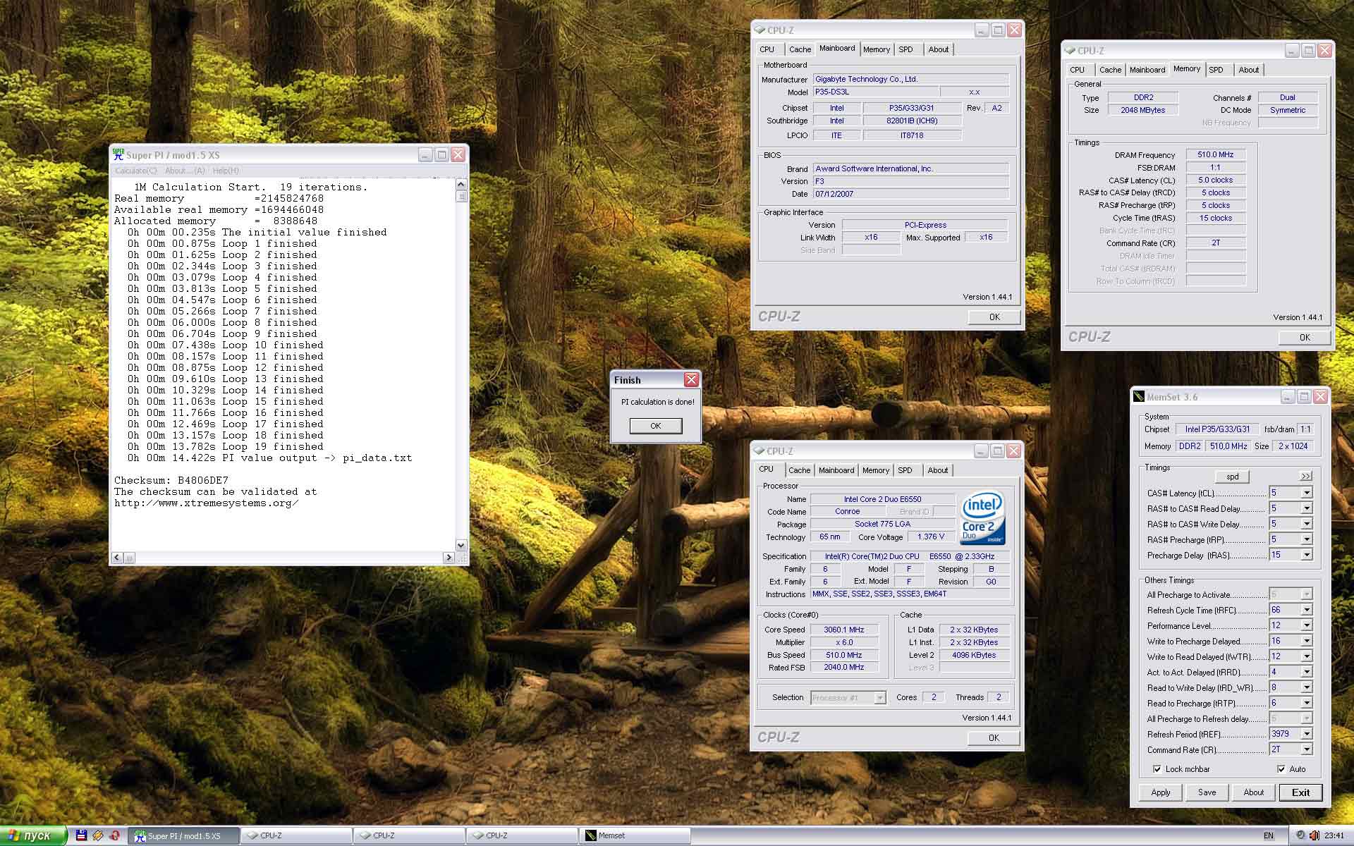1354x846 pixels.
Task: Open the Help menu in Super PI
Action: click(226, 171)
